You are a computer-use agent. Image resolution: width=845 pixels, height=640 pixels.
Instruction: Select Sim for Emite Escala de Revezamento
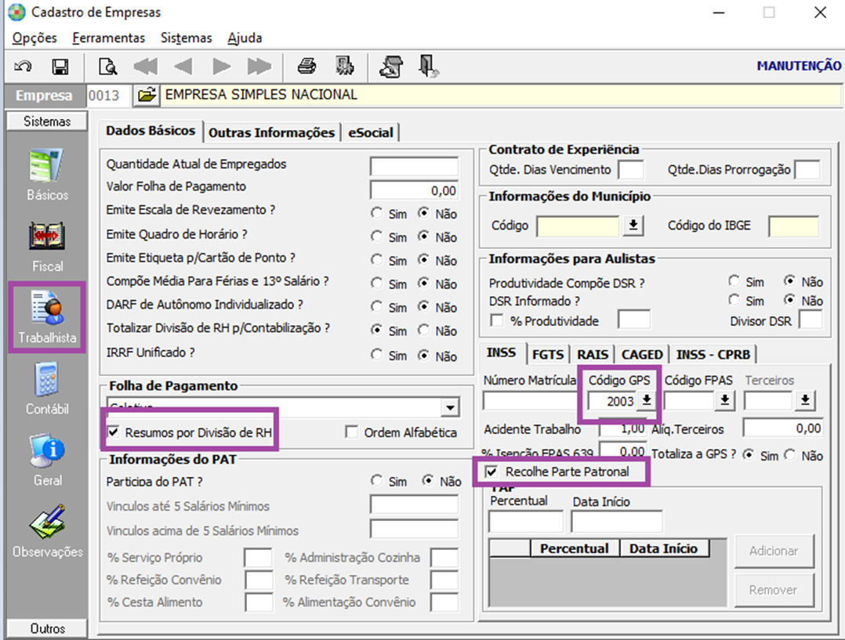point(377,213)
